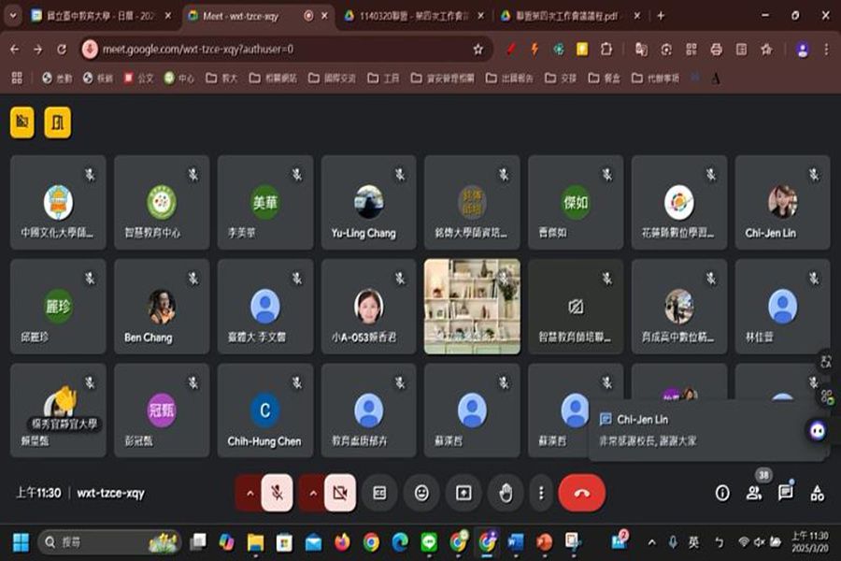Show the people list with 38 badge
The width and height of the screenshot is (841, 561).
coord(754,493)
